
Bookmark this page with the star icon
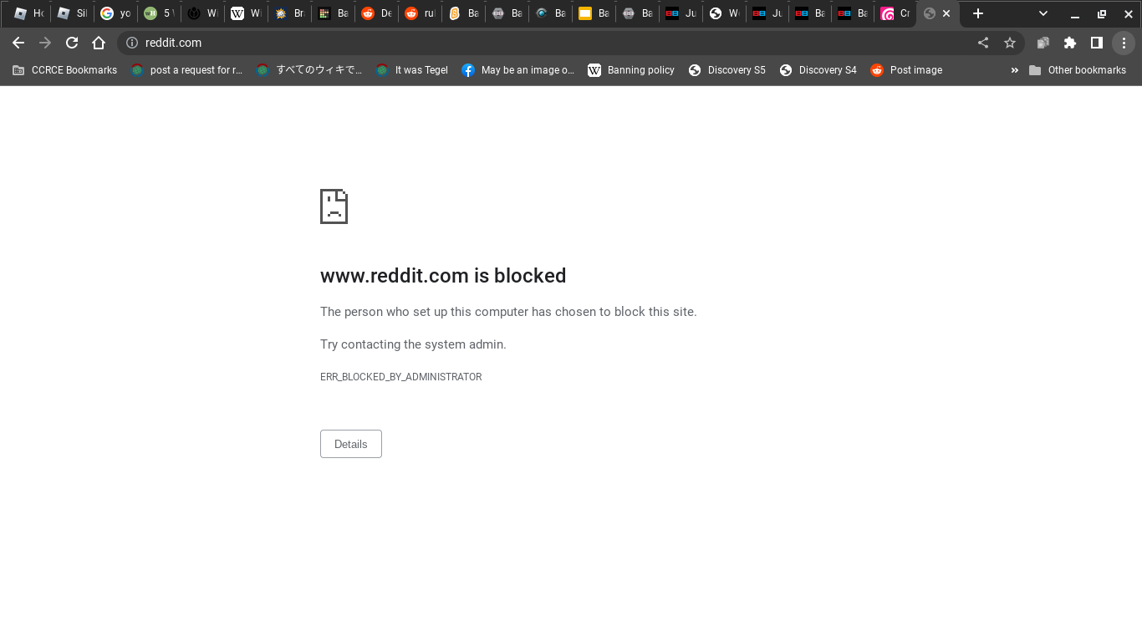point(1010,43)
